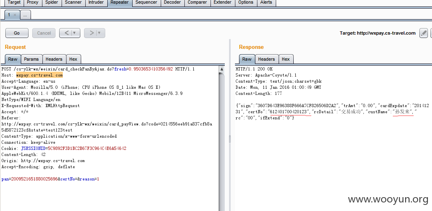The image size is (432, 211).
Task: Expand the next-history dropdown arrow
Action: point(99,33)
